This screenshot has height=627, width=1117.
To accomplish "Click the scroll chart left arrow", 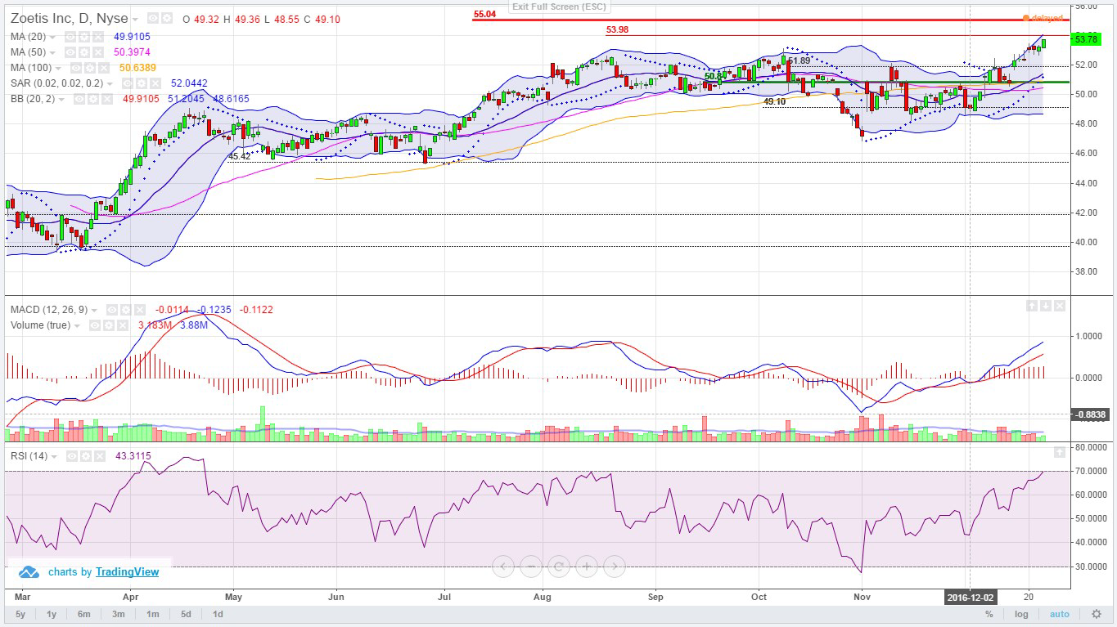I will click(503, 566).
